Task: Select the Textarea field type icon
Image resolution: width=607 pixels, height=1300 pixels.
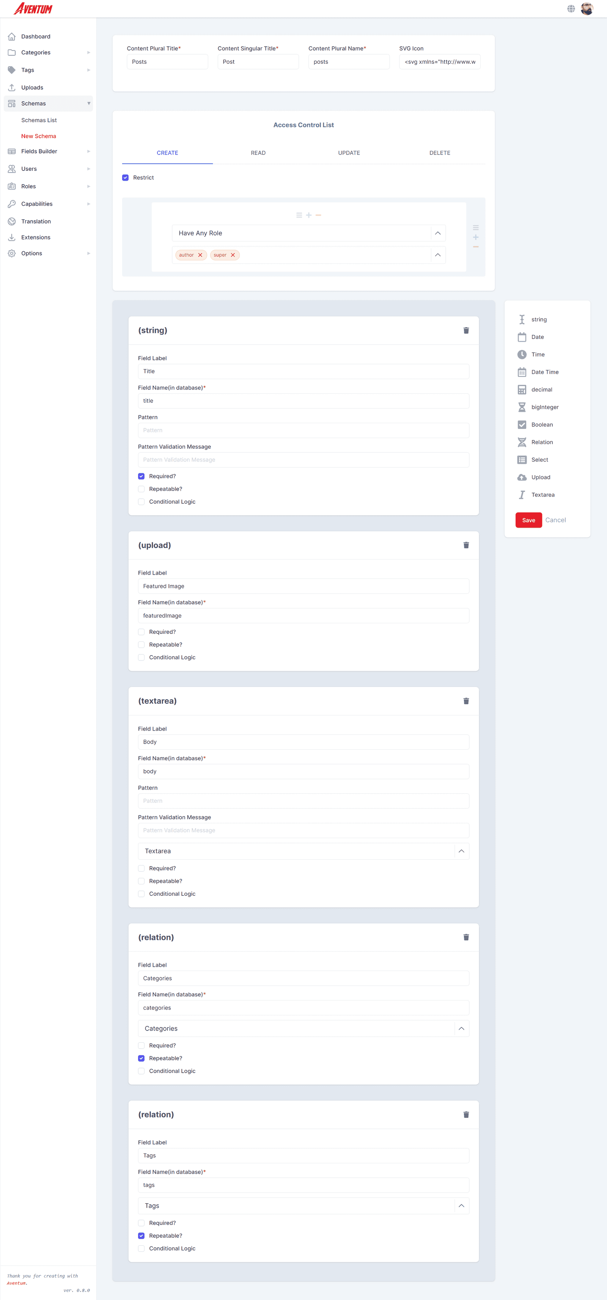Action: click(x=522, y=495)
